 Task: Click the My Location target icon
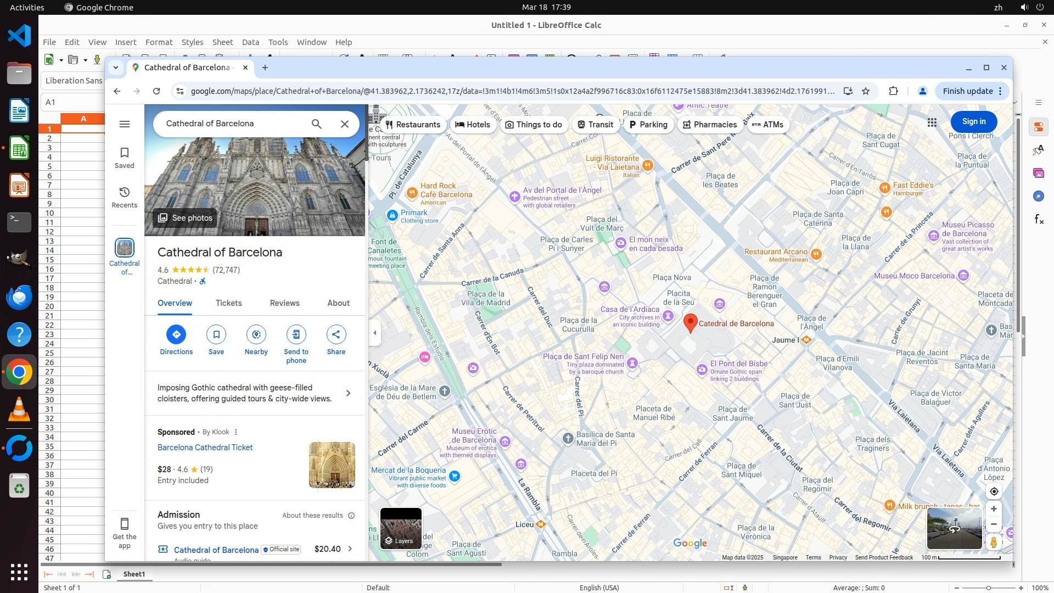click(994, 491)
